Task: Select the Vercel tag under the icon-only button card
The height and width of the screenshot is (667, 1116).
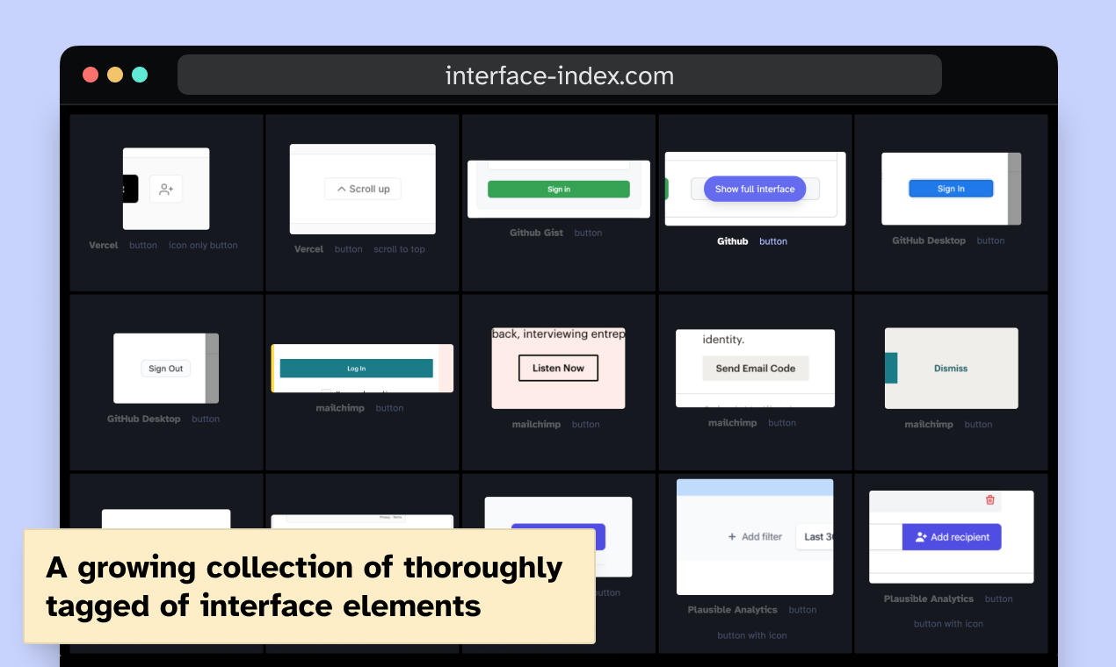Action: pos(104,246)
